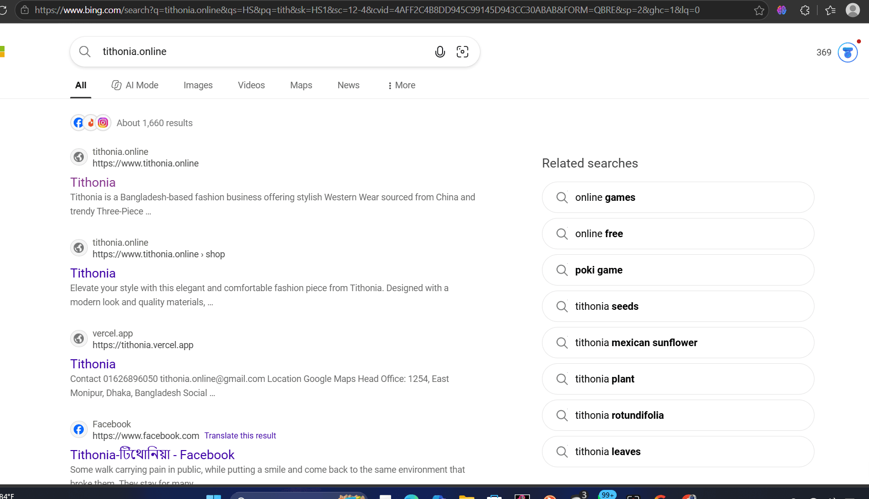Select related search tithonia plant
This screenshot has width=869, height=499.
coord(678,379)
